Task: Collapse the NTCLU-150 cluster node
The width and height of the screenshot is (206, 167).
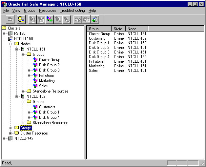Action: [4, 39]
